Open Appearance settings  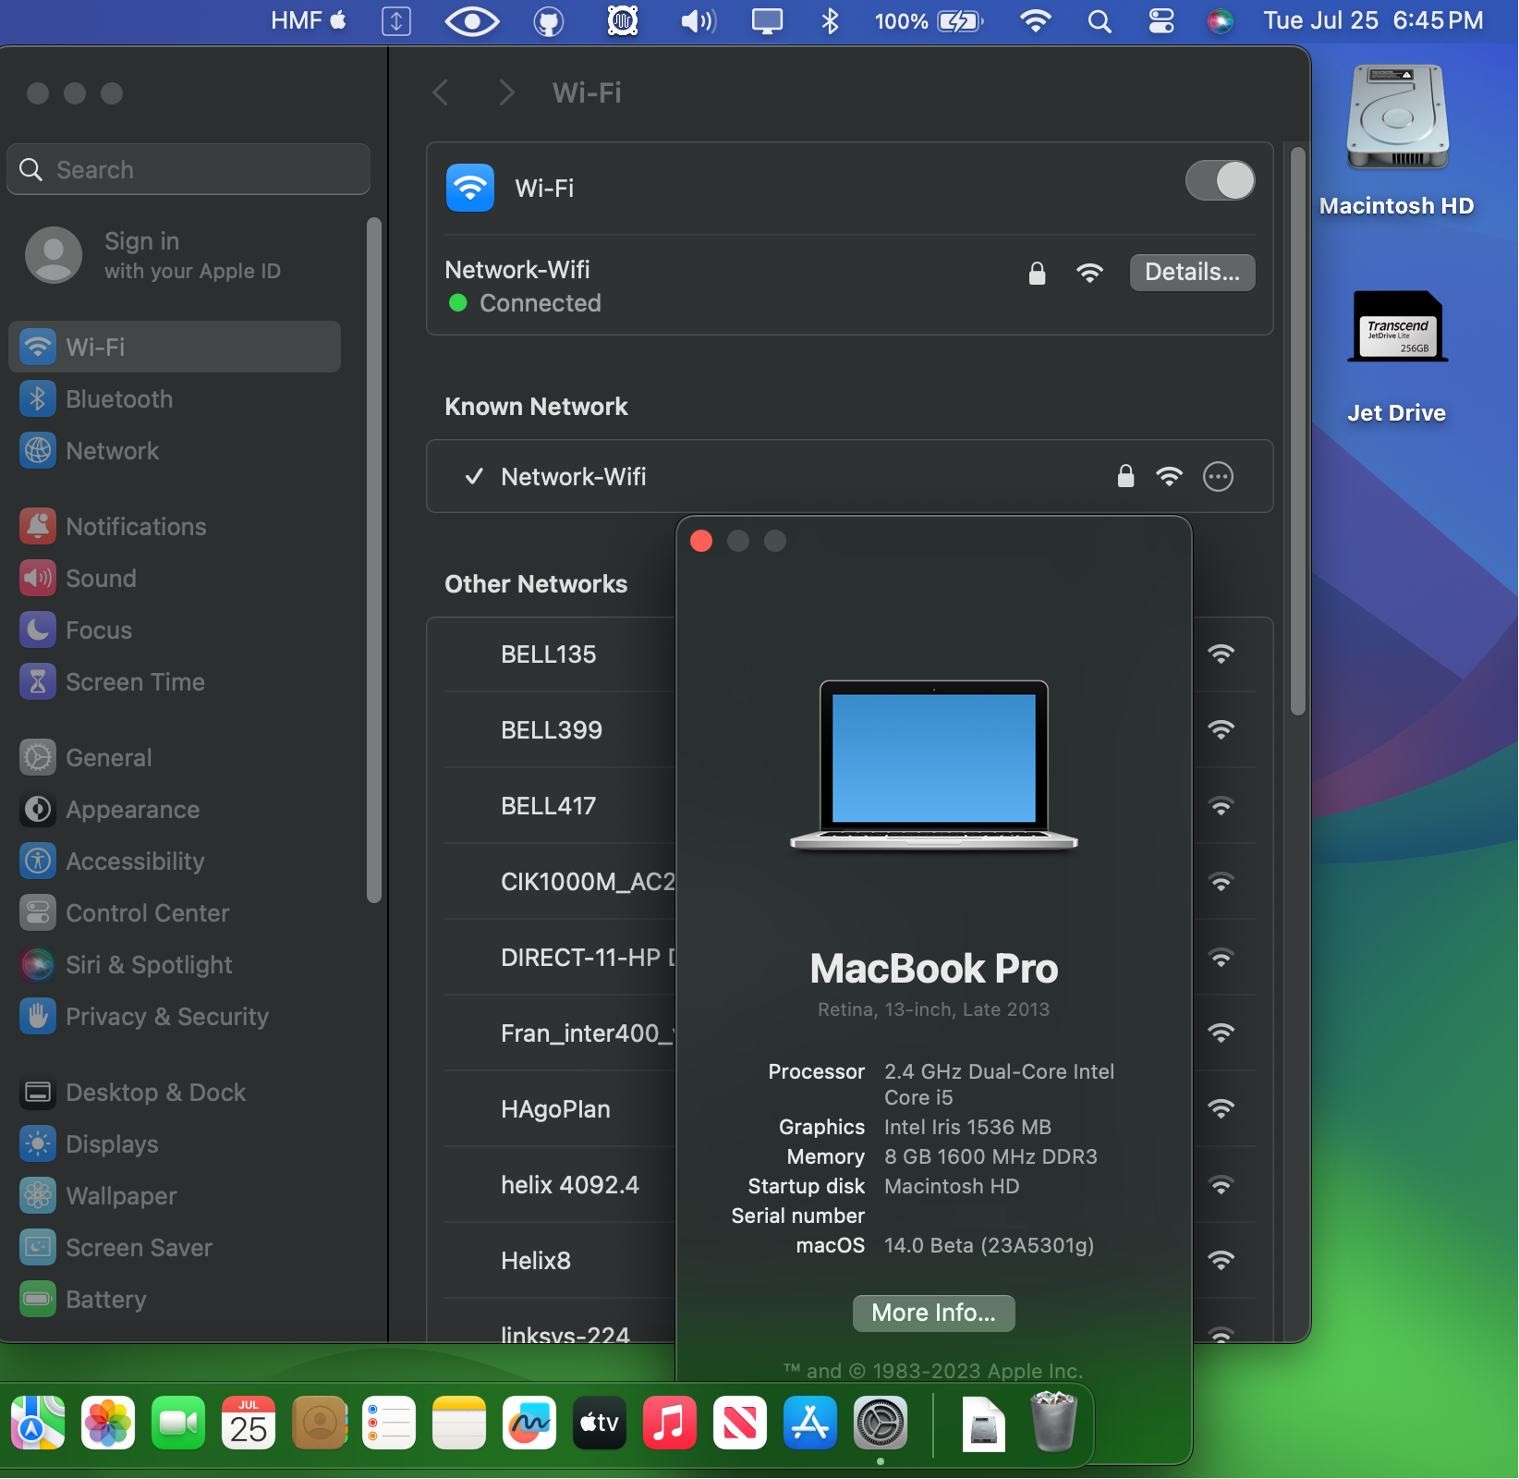click(175, 809)
